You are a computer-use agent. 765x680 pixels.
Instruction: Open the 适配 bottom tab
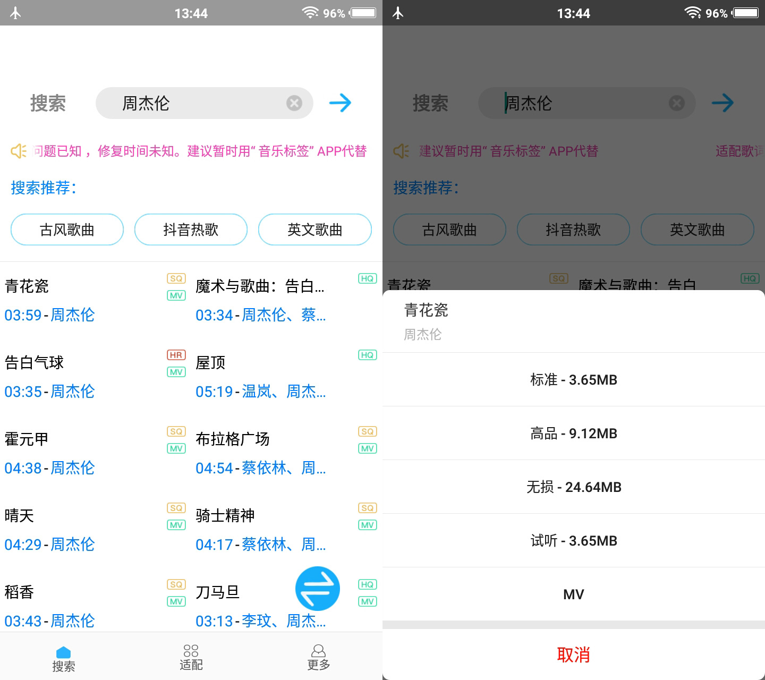pyautogui.click(x=191, y=658)
